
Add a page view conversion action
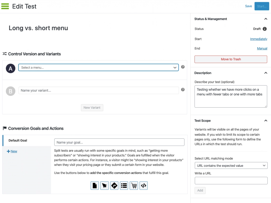[94, 186]
